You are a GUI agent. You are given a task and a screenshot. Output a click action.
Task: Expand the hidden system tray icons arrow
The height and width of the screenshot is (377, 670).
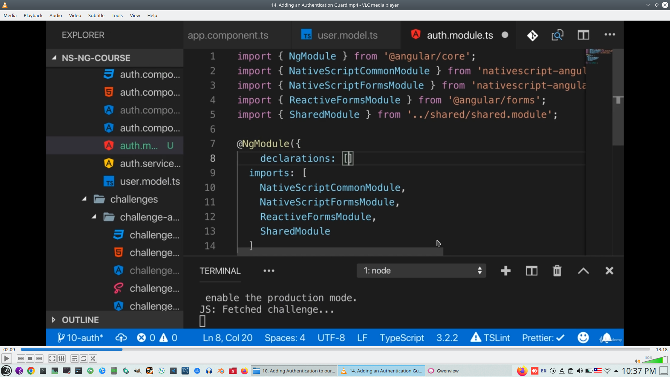[616, 371]
